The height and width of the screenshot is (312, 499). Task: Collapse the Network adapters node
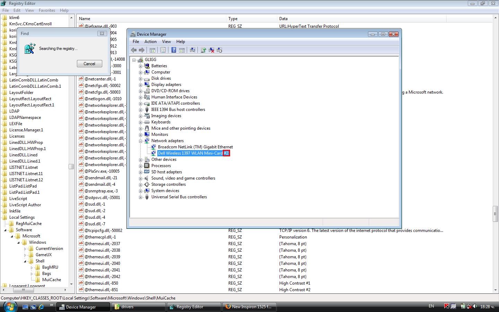(141, 141)
